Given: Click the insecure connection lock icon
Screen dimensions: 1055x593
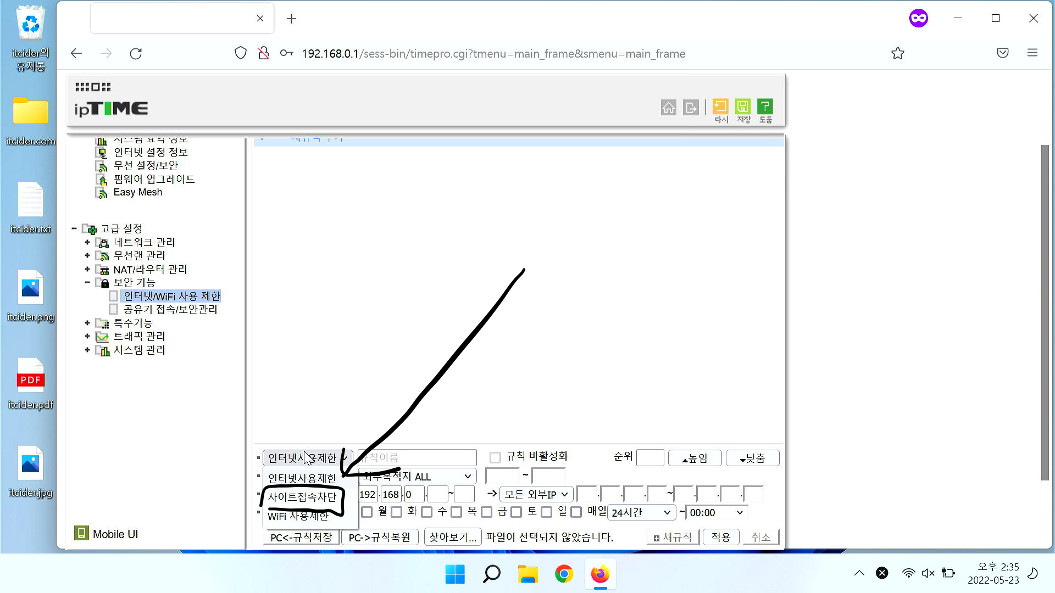Looking at the screenshot, I should coord(264,53).
